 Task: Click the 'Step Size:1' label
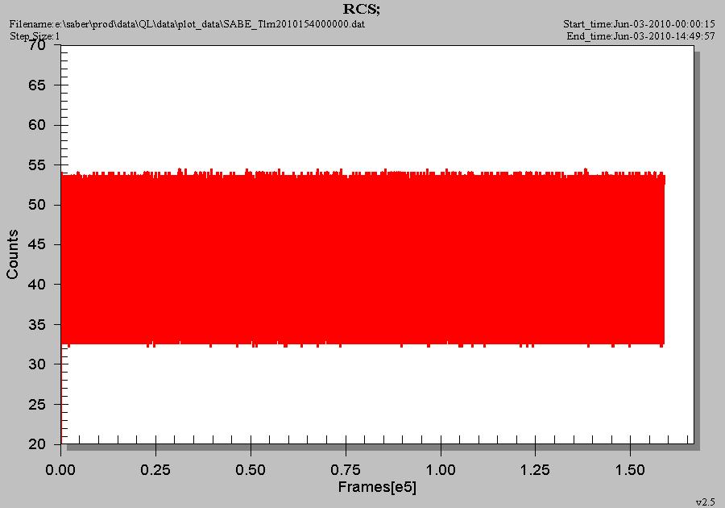[35, 36]
